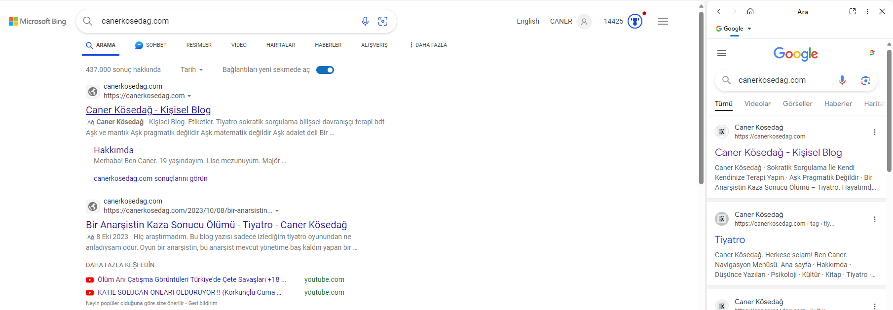893x310 pixels.
Task: Open sidebar more options dots
Action: click(x=867, y=11)
